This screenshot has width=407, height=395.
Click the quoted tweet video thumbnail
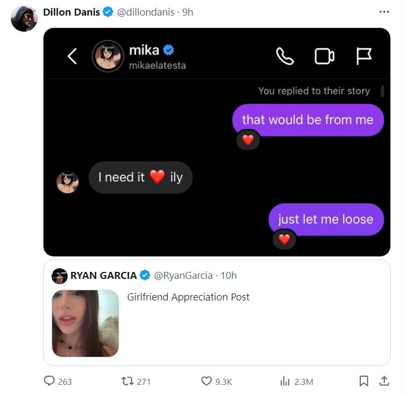coord(85,323)
